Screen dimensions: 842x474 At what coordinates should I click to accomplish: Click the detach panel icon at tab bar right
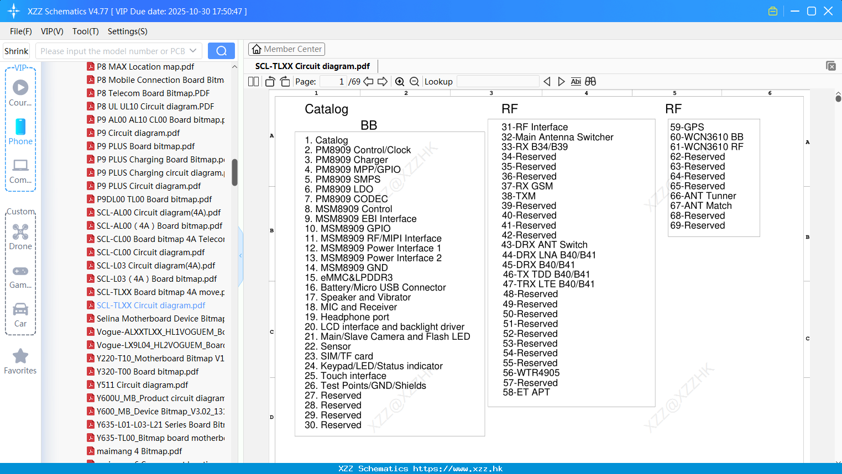(830, 66)
